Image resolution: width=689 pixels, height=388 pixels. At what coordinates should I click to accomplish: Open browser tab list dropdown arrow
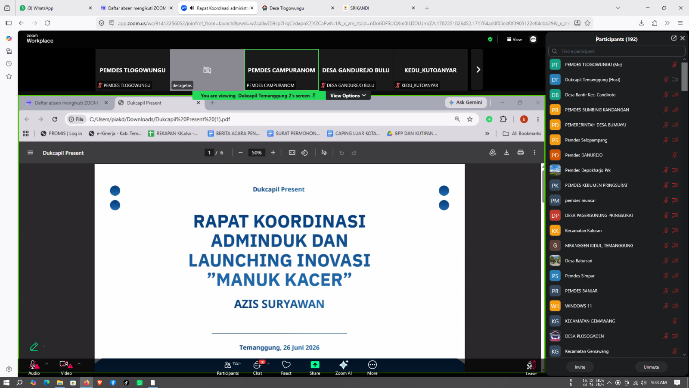pos(618,8)
